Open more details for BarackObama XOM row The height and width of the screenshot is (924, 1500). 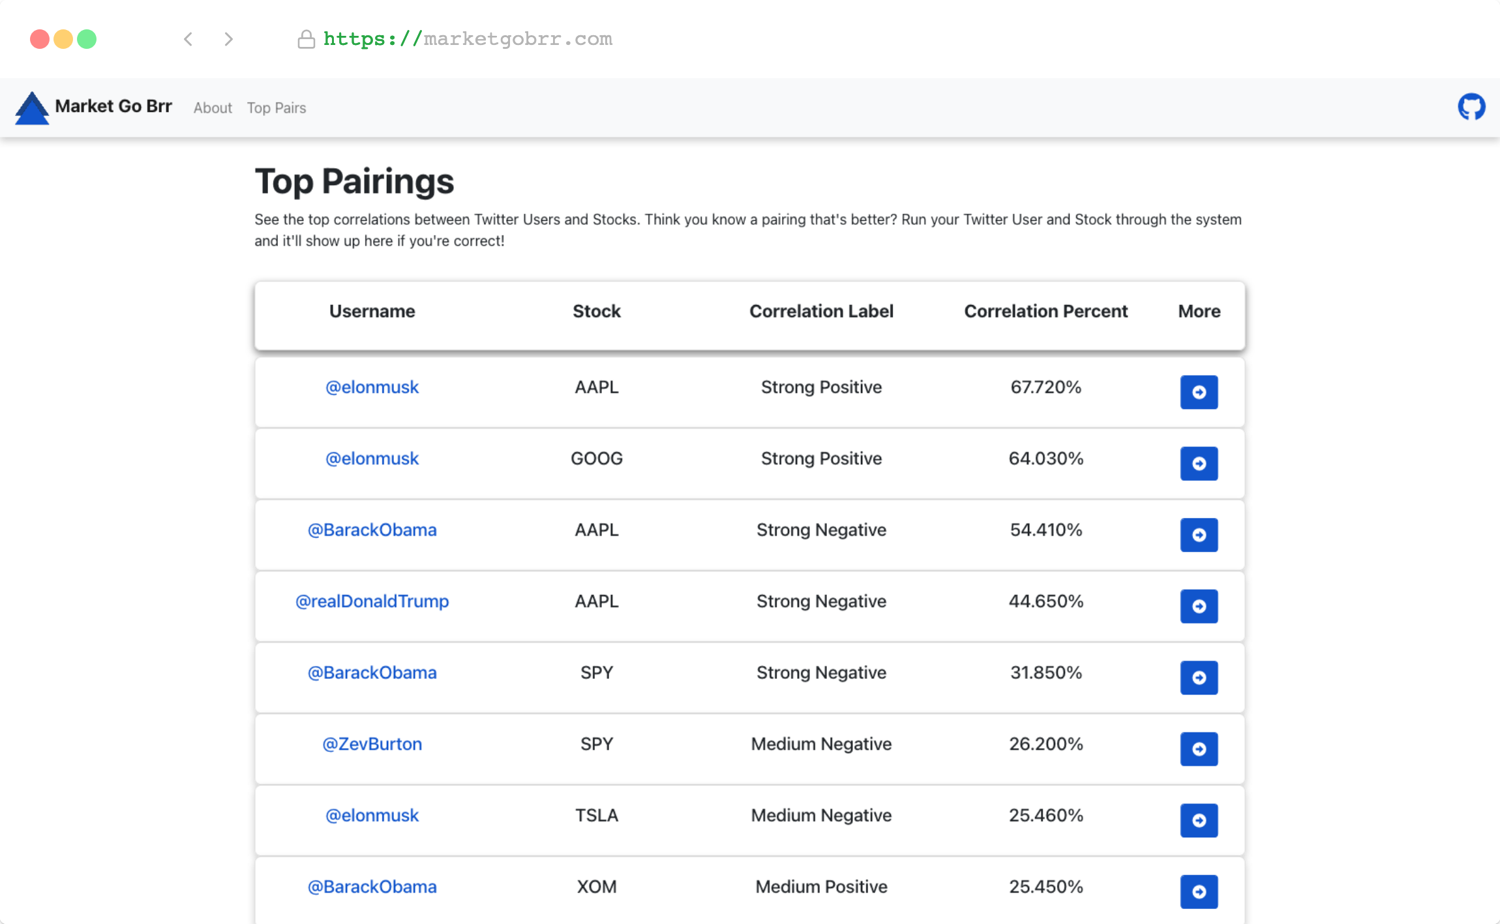1199,892
